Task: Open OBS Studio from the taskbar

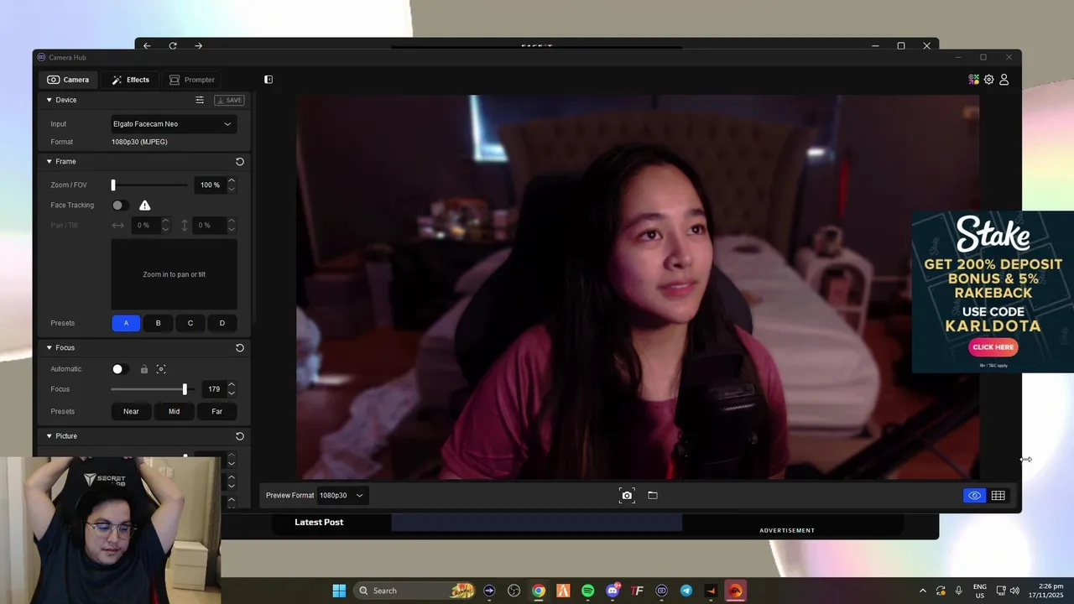Action: (514, 591)
